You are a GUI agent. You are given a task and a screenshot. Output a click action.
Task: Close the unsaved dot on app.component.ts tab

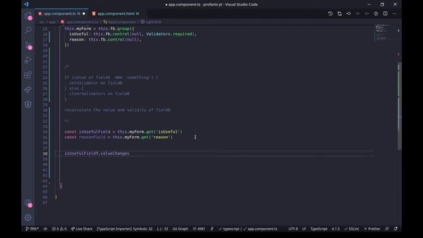[x=84, y=13]
